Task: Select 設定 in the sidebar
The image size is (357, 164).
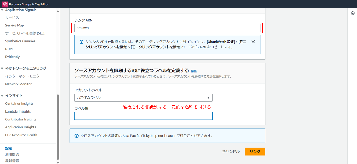Action: coord(9,148)
